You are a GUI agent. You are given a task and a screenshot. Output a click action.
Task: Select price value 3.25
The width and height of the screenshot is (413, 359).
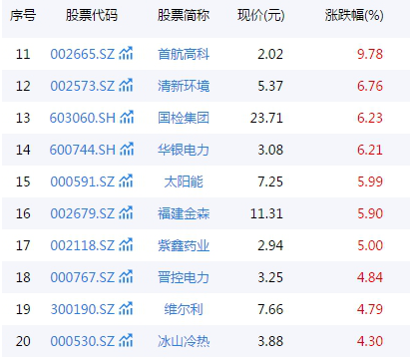(270, 277)
